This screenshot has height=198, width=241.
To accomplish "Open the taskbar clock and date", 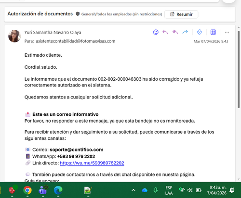I will (217, 190).
